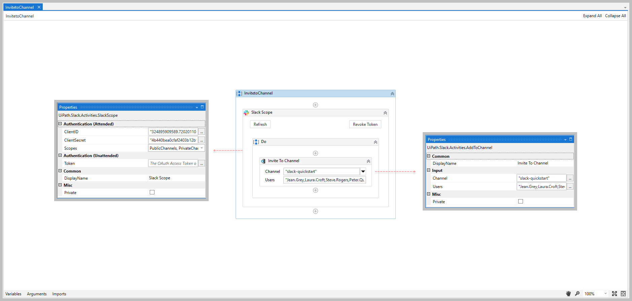
Task: Open the Variables panel tab
Action: [x=13, y=294]
